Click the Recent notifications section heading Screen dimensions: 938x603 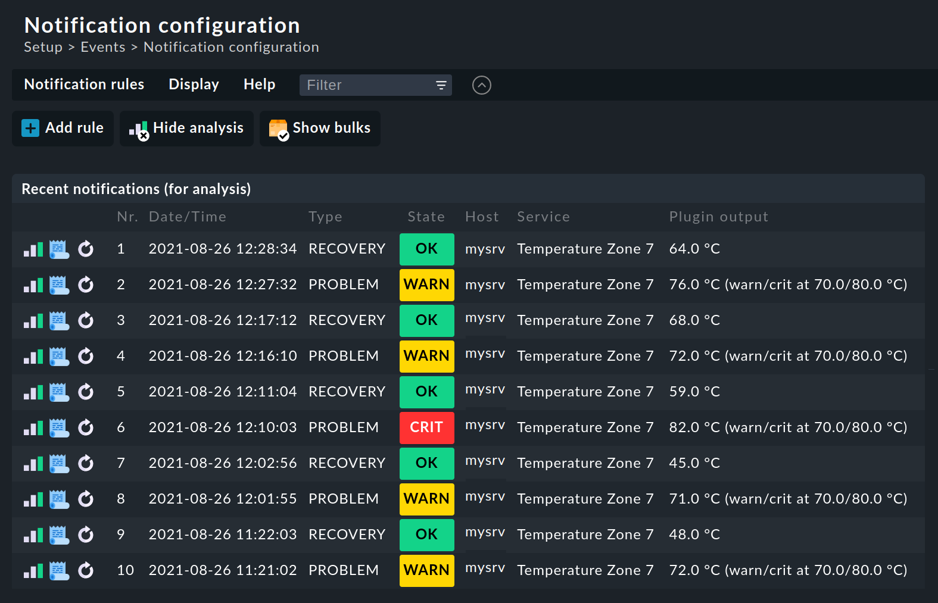pos(136,189)
